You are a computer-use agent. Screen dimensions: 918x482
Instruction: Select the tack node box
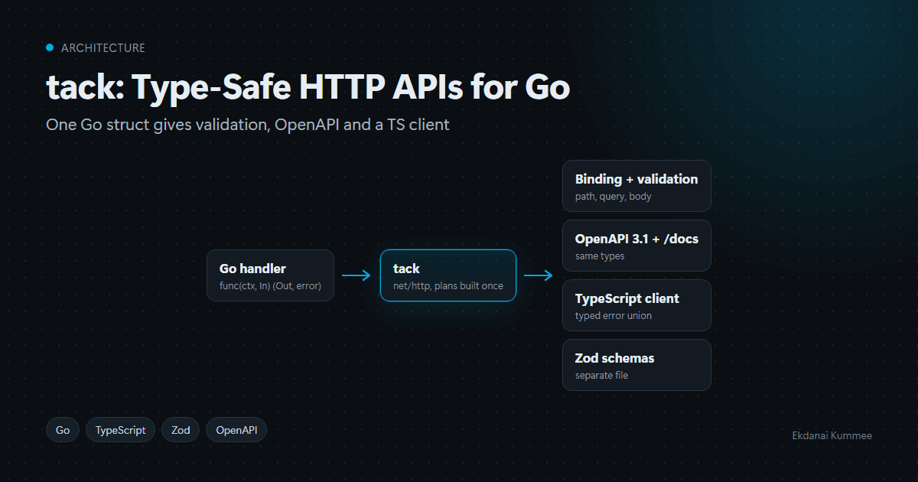point(448,275)
